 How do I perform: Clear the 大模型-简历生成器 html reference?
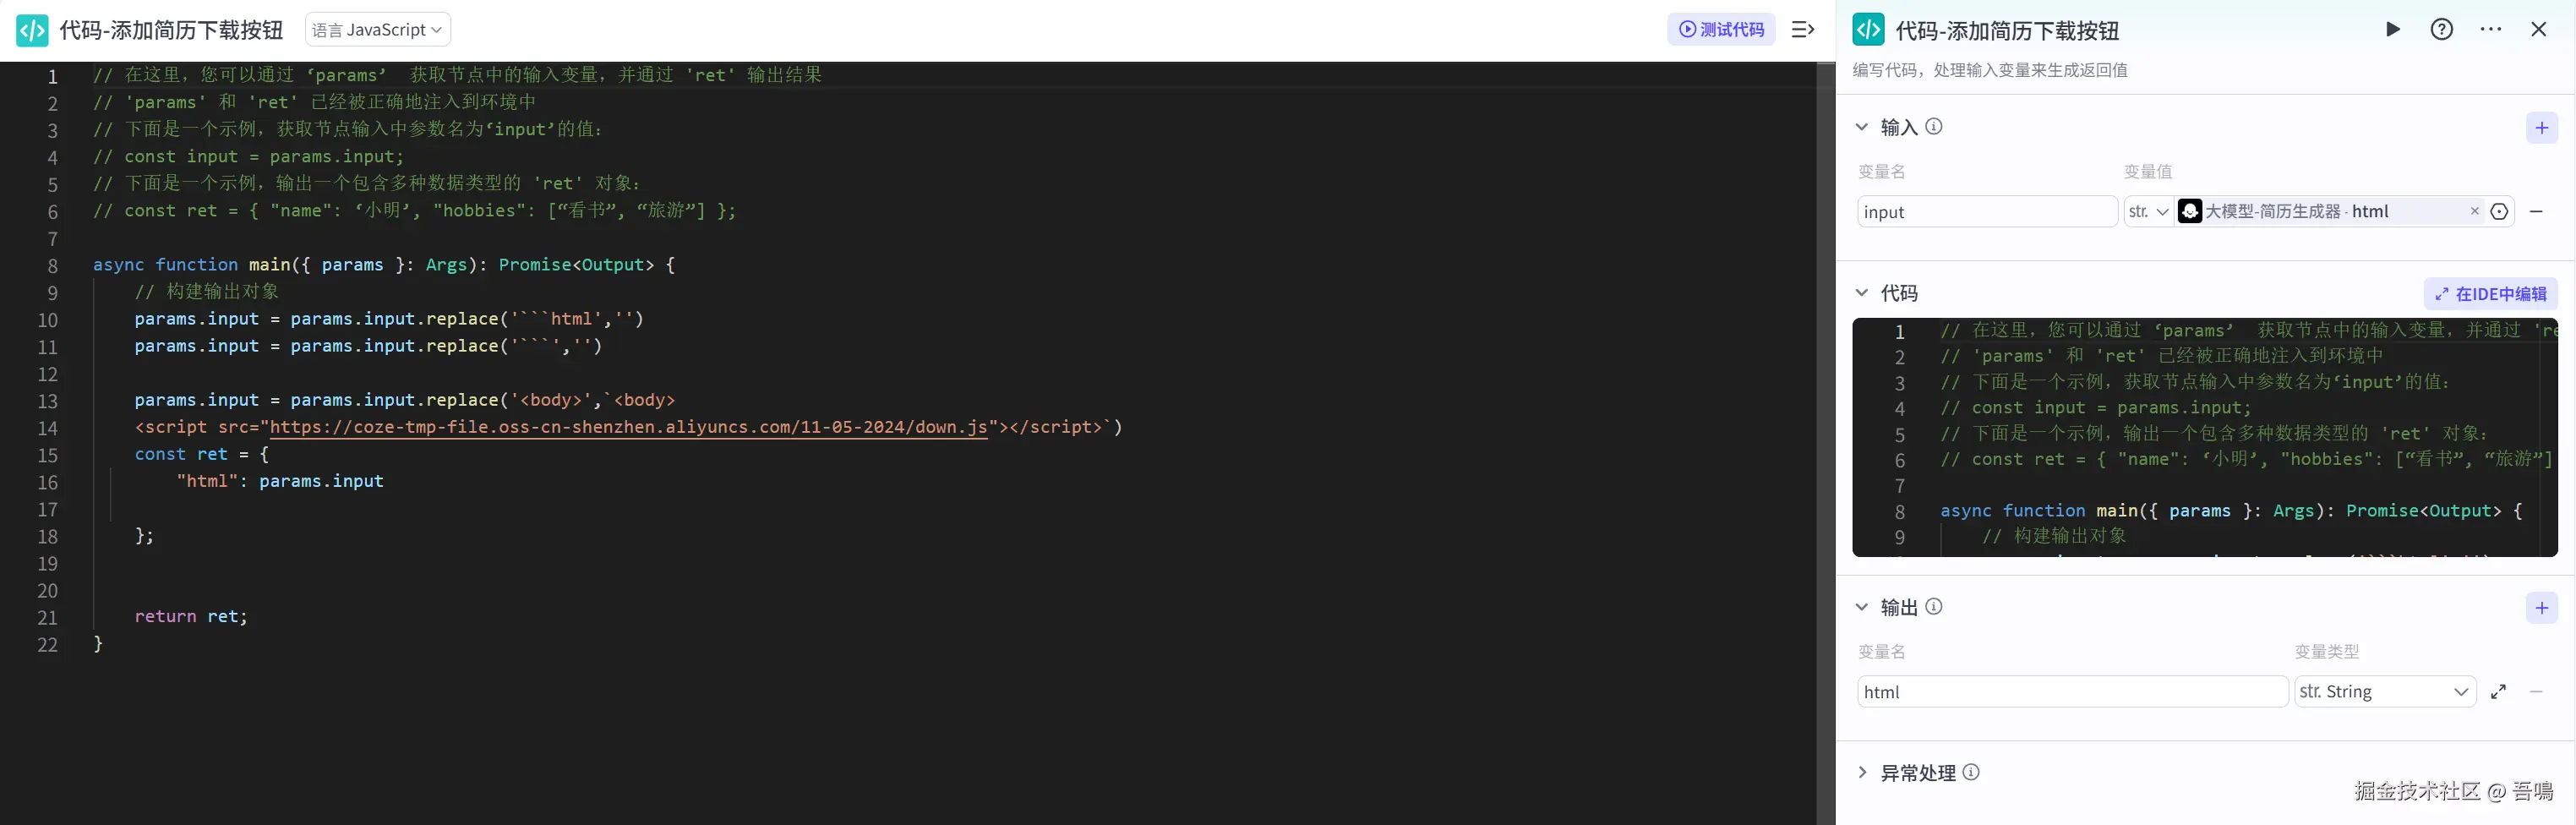2475,211
